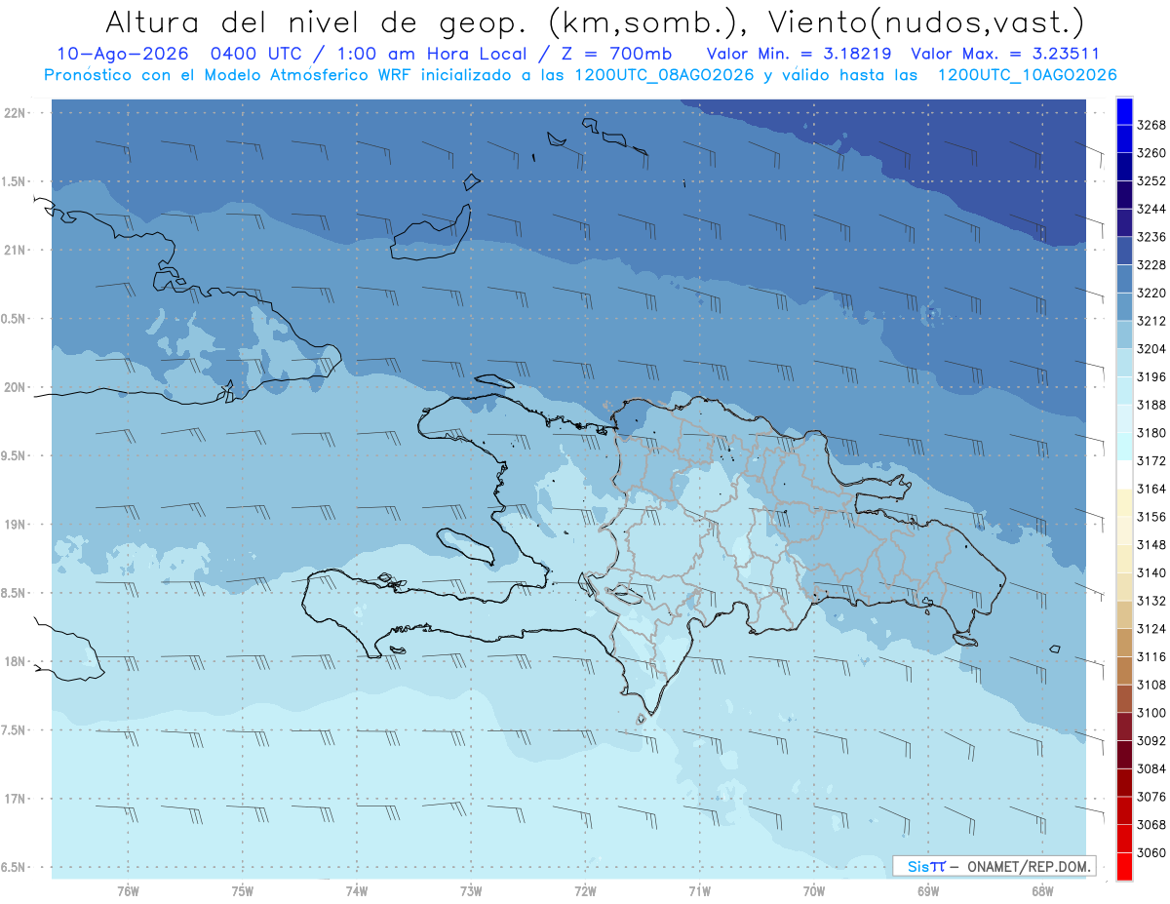
Task: Click the longitude label 70W
Action: (814, 889)
